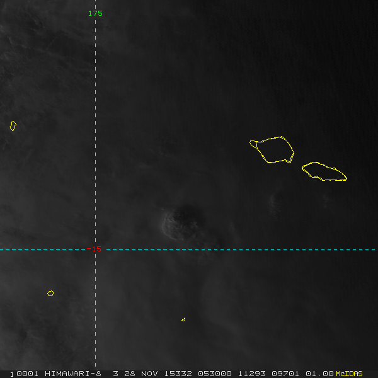Viewport: 378px width, 378px height.
Task: Select the yellow McIDAS label
Action: (x=349, y=374)
